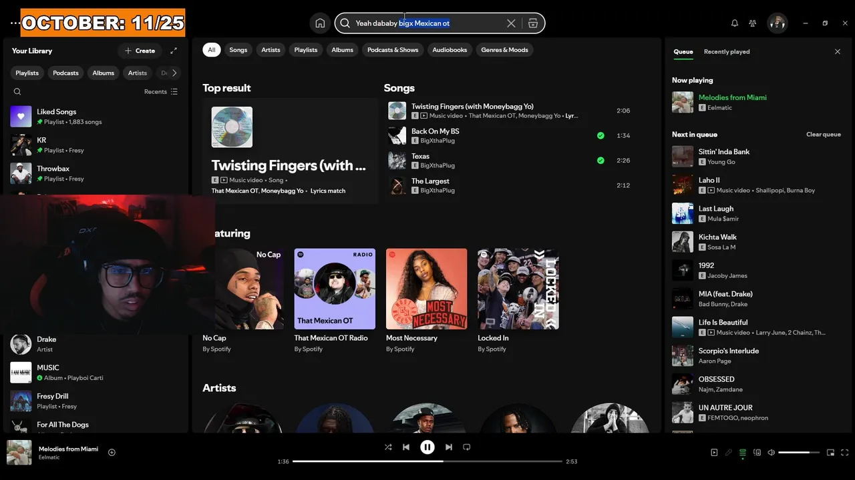Toggle the Queue icon in bottom bar

(x=743, y=453)
